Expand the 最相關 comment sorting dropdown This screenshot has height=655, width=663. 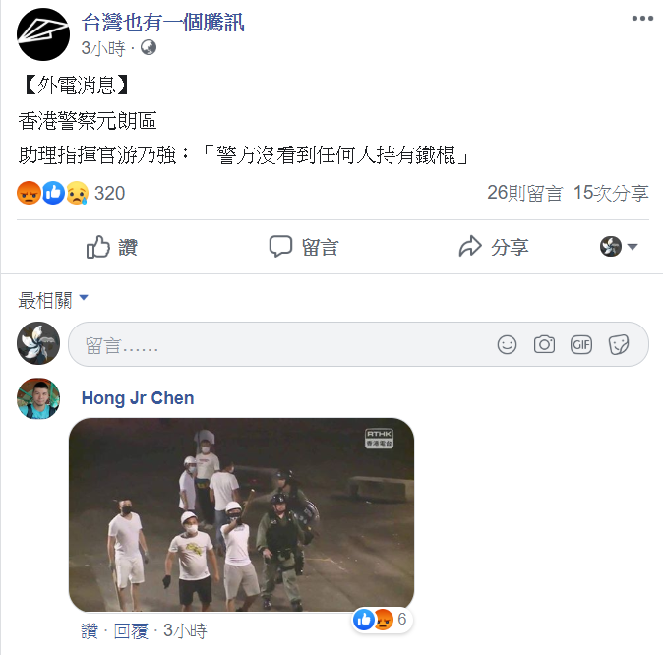(53, 300)
